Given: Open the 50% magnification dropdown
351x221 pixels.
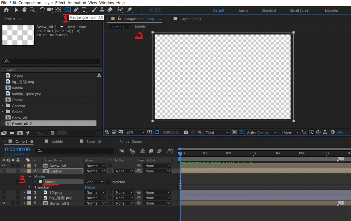Looking at the screenshot, I should click(135, 132).
